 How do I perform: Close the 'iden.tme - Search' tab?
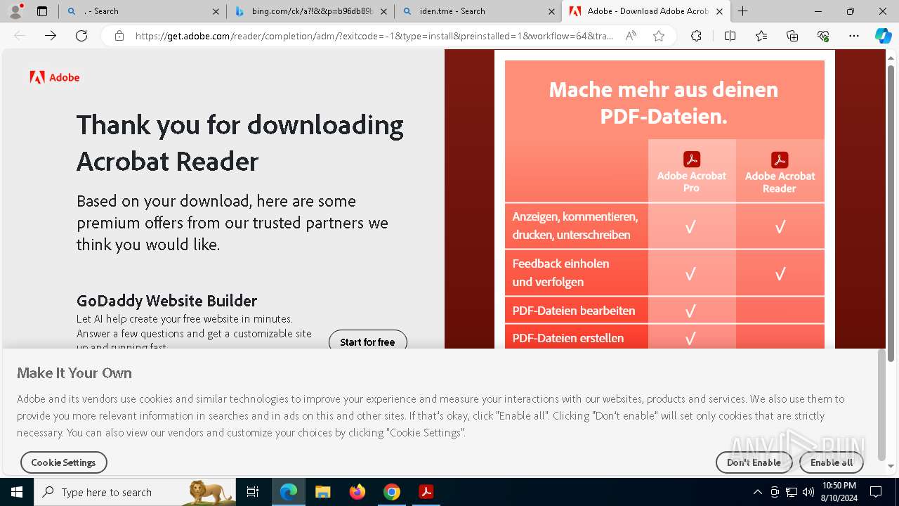(x=551, y=11)
